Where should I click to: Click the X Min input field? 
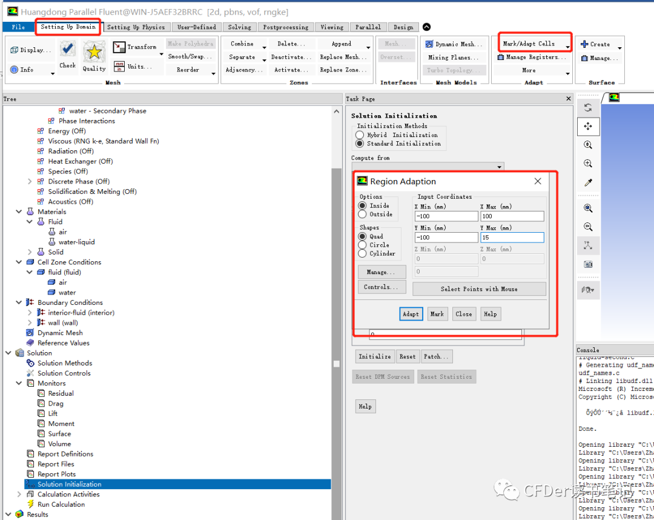446,216
